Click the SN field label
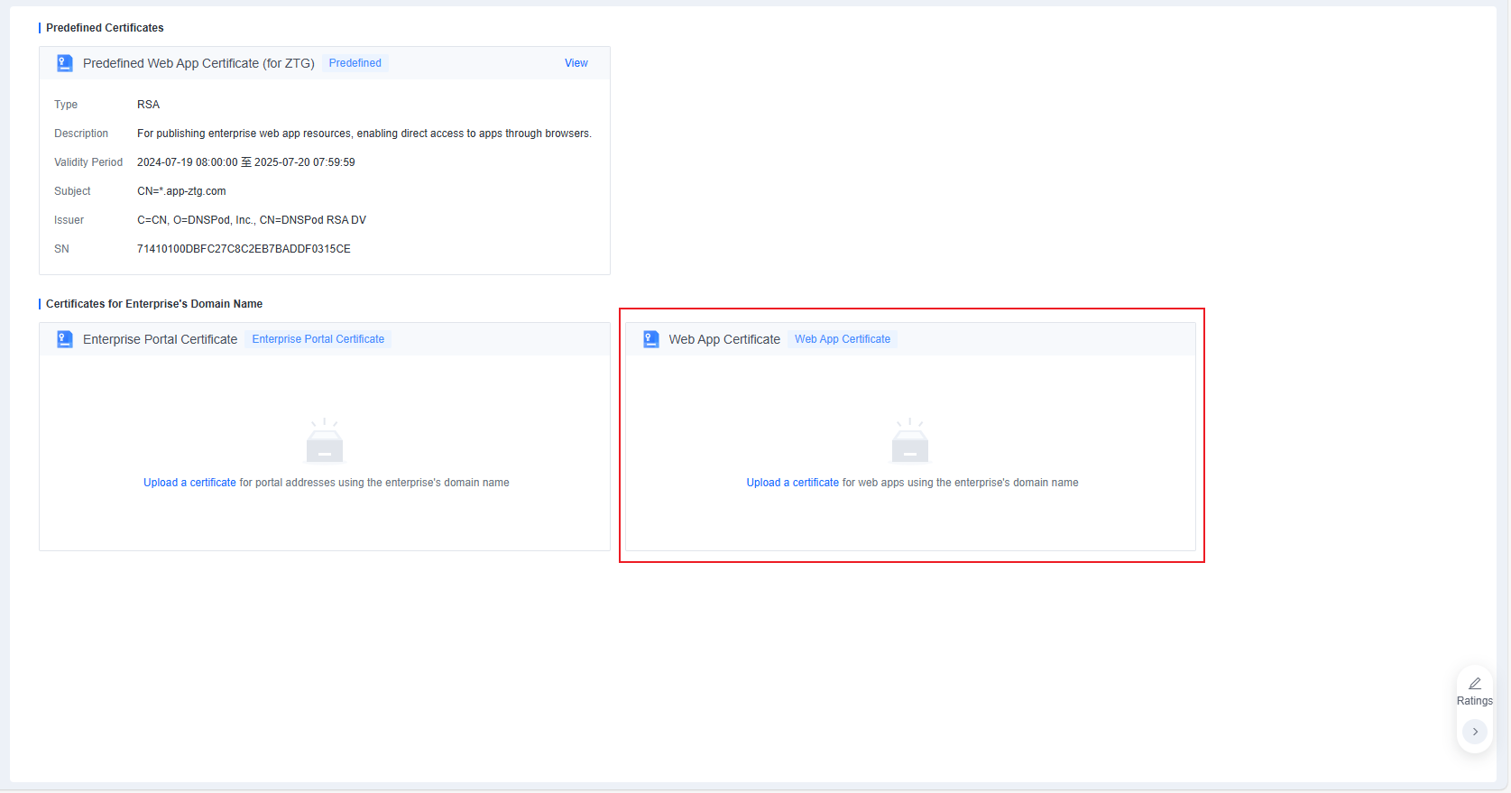The height and width of the screenshot is (793, 1511). [x=61, y=249]
